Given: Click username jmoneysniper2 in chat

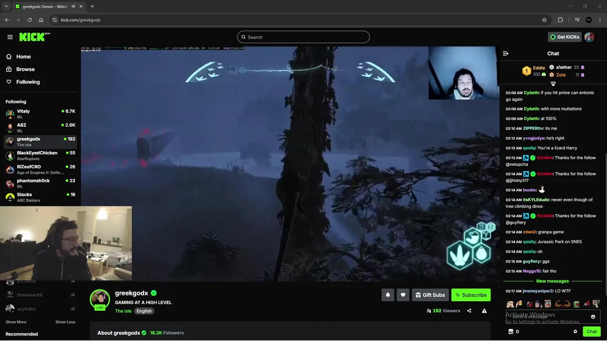Looking at the screenshot, I should (x=538, y=291).
